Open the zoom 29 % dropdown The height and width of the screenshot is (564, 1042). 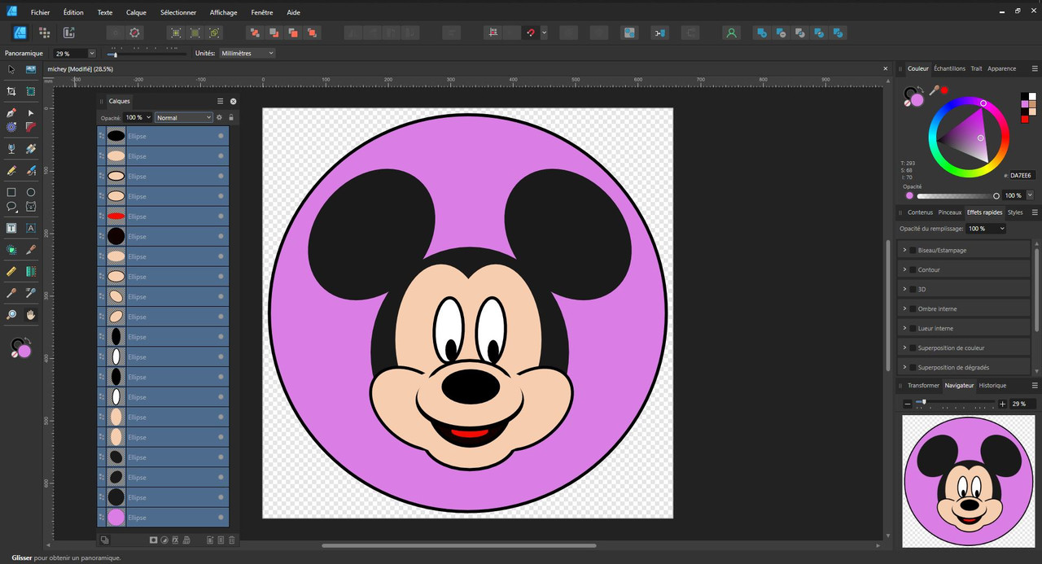[x=91, y=53]
